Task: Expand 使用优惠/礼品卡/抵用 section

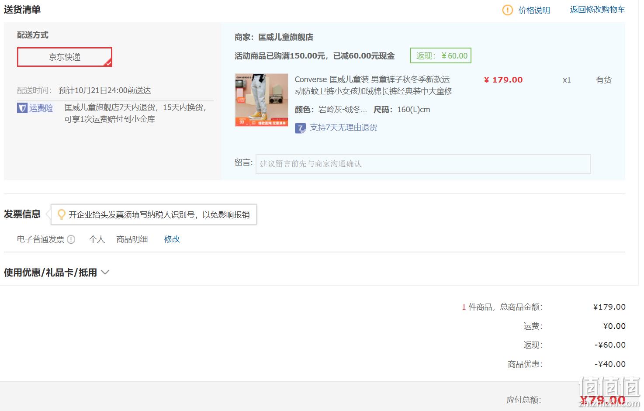Action: point(56,273)
